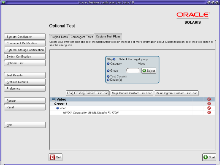Switch to the Component Tests tab

click(82, 37)
